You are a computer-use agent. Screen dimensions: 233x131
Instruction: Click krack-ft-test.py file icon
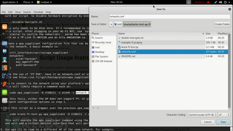click(119, 47)
